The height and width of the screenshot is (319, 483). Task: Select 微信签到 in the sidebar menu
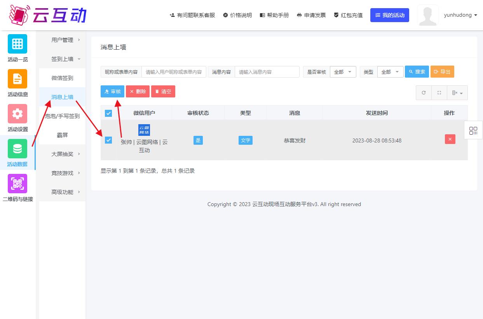coord(62,78)
